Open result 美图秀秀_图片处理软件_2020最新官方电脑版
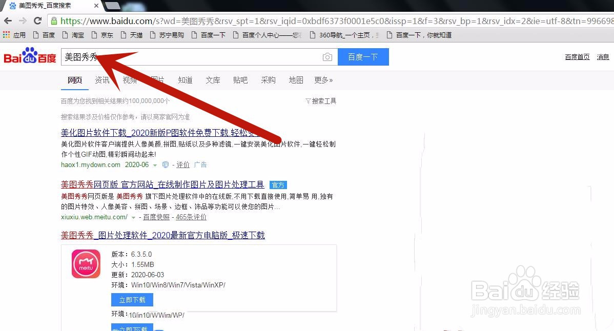 coord(163,235)
